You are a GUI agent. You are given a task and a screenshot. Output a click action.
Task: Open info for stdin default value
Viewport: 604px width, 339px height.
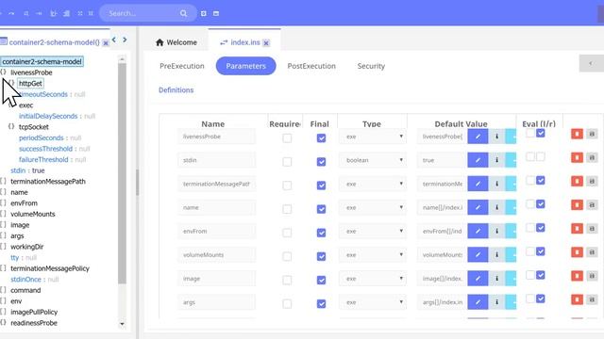pyautogui.click(x=497, y=160)
